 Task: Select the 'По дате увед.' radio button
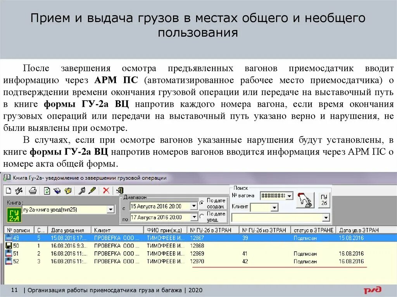click(x=202, y=216)
